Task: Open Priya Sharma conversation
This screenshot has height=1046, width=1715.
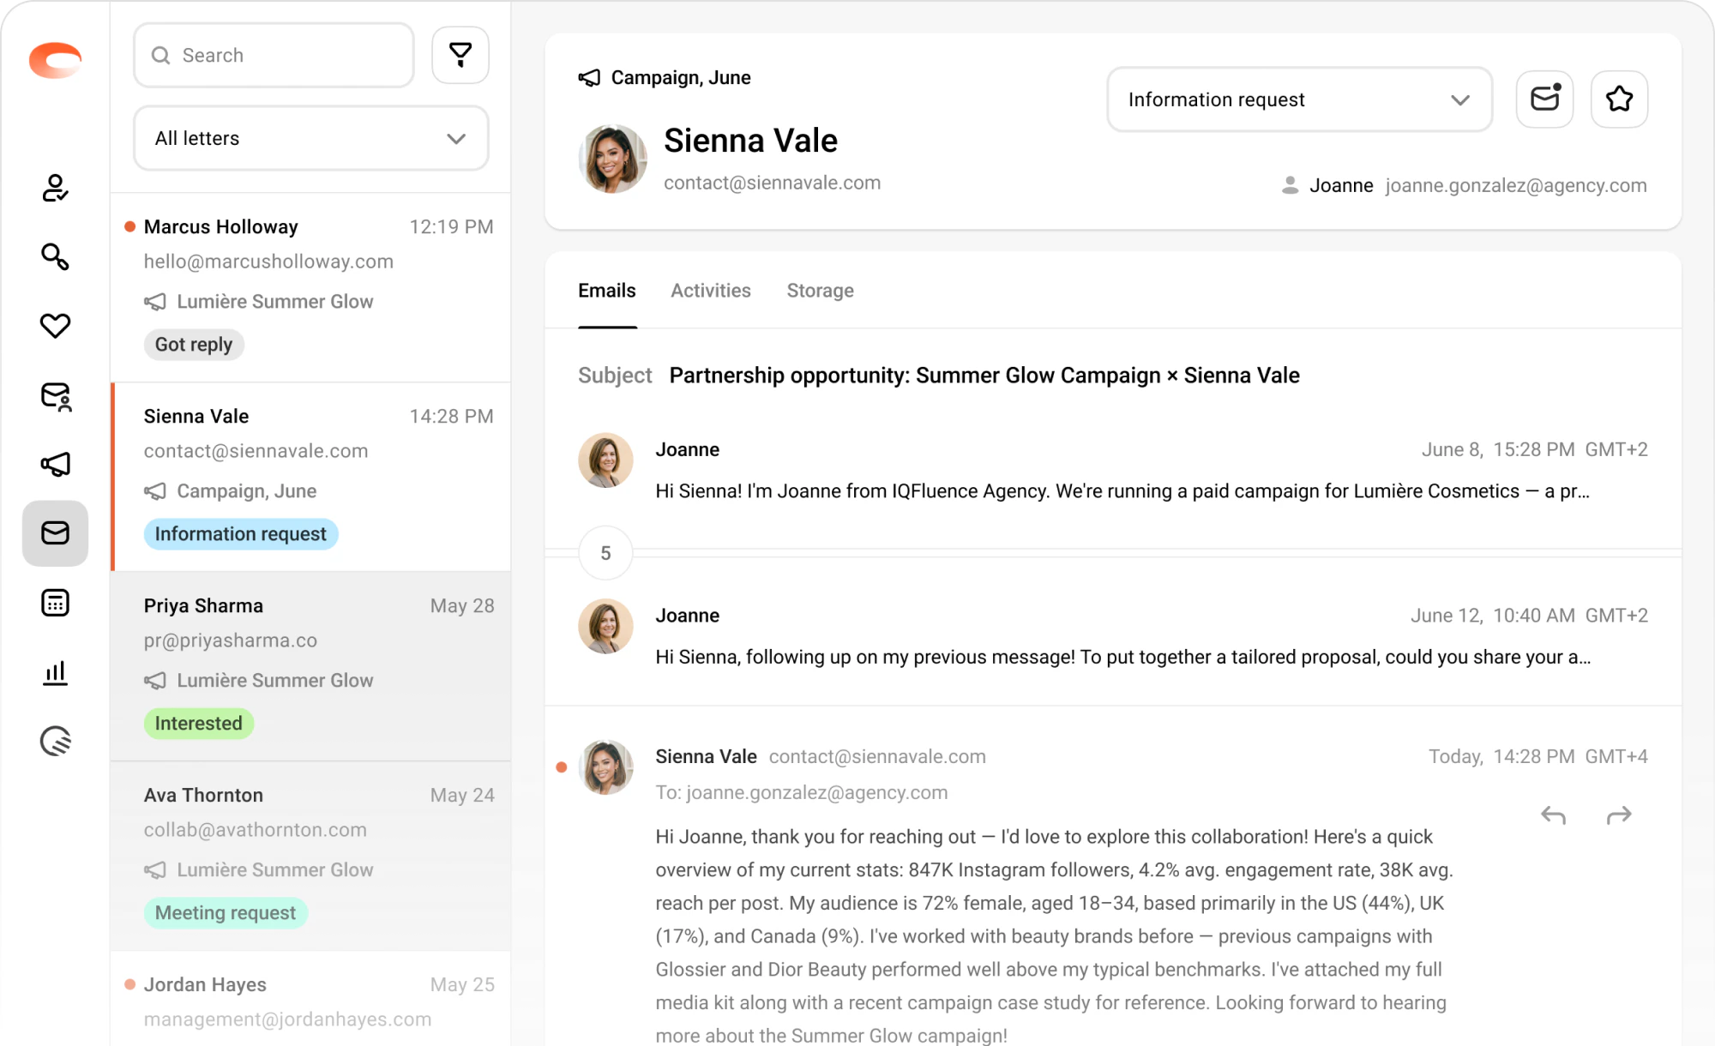Action: pos(311,666)
